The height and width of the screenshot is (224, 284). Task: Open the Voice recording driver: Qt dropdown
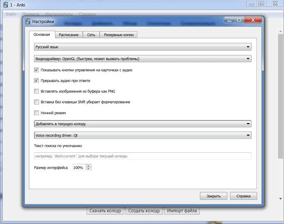tap(143, 135)
